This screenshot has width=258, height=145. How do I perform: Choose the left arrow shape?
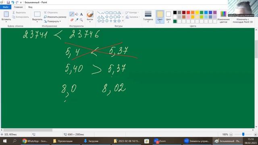[99, 21]
